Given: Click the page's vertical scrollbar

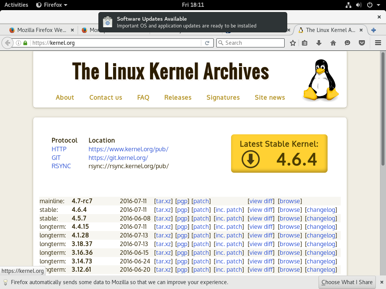Looking at the screenshot, I should coord(383,109).
